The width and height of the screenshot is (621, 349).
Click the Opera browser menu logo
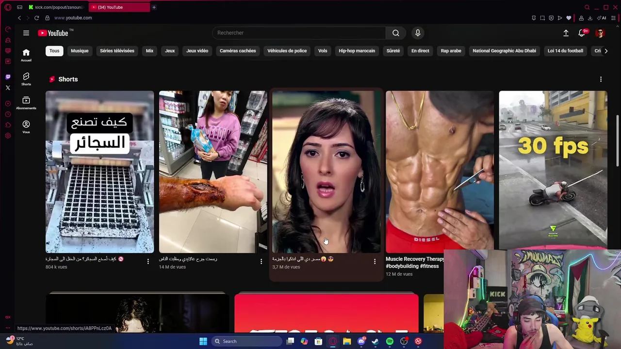(8, 7)
